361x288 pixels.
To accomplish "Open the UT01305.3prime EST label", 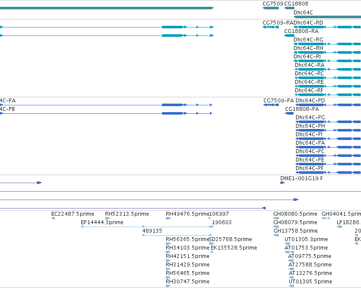I will pyautogui.click(x=306, y=240).
